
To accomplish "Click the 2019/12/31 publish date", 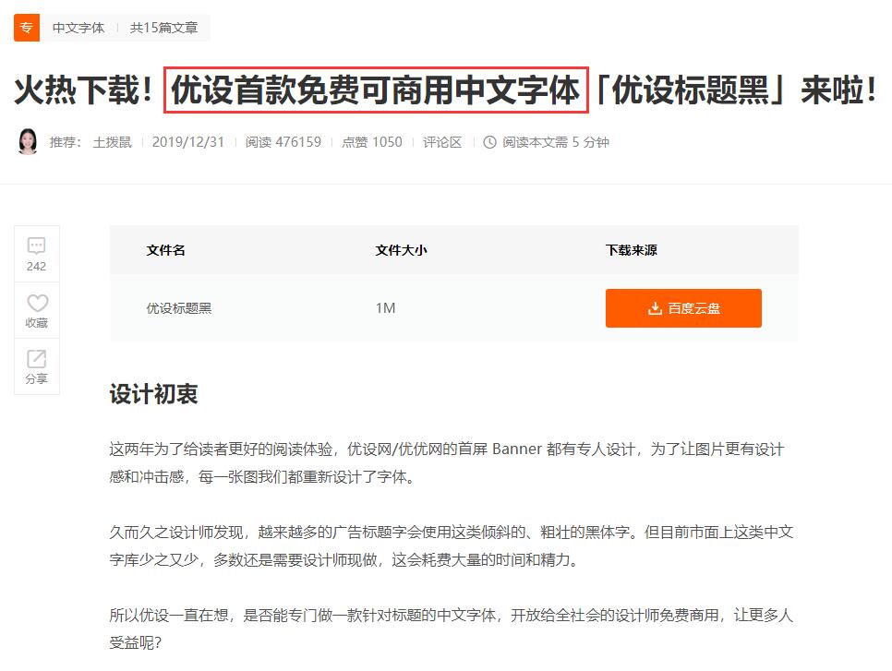I will coord(188,142).
